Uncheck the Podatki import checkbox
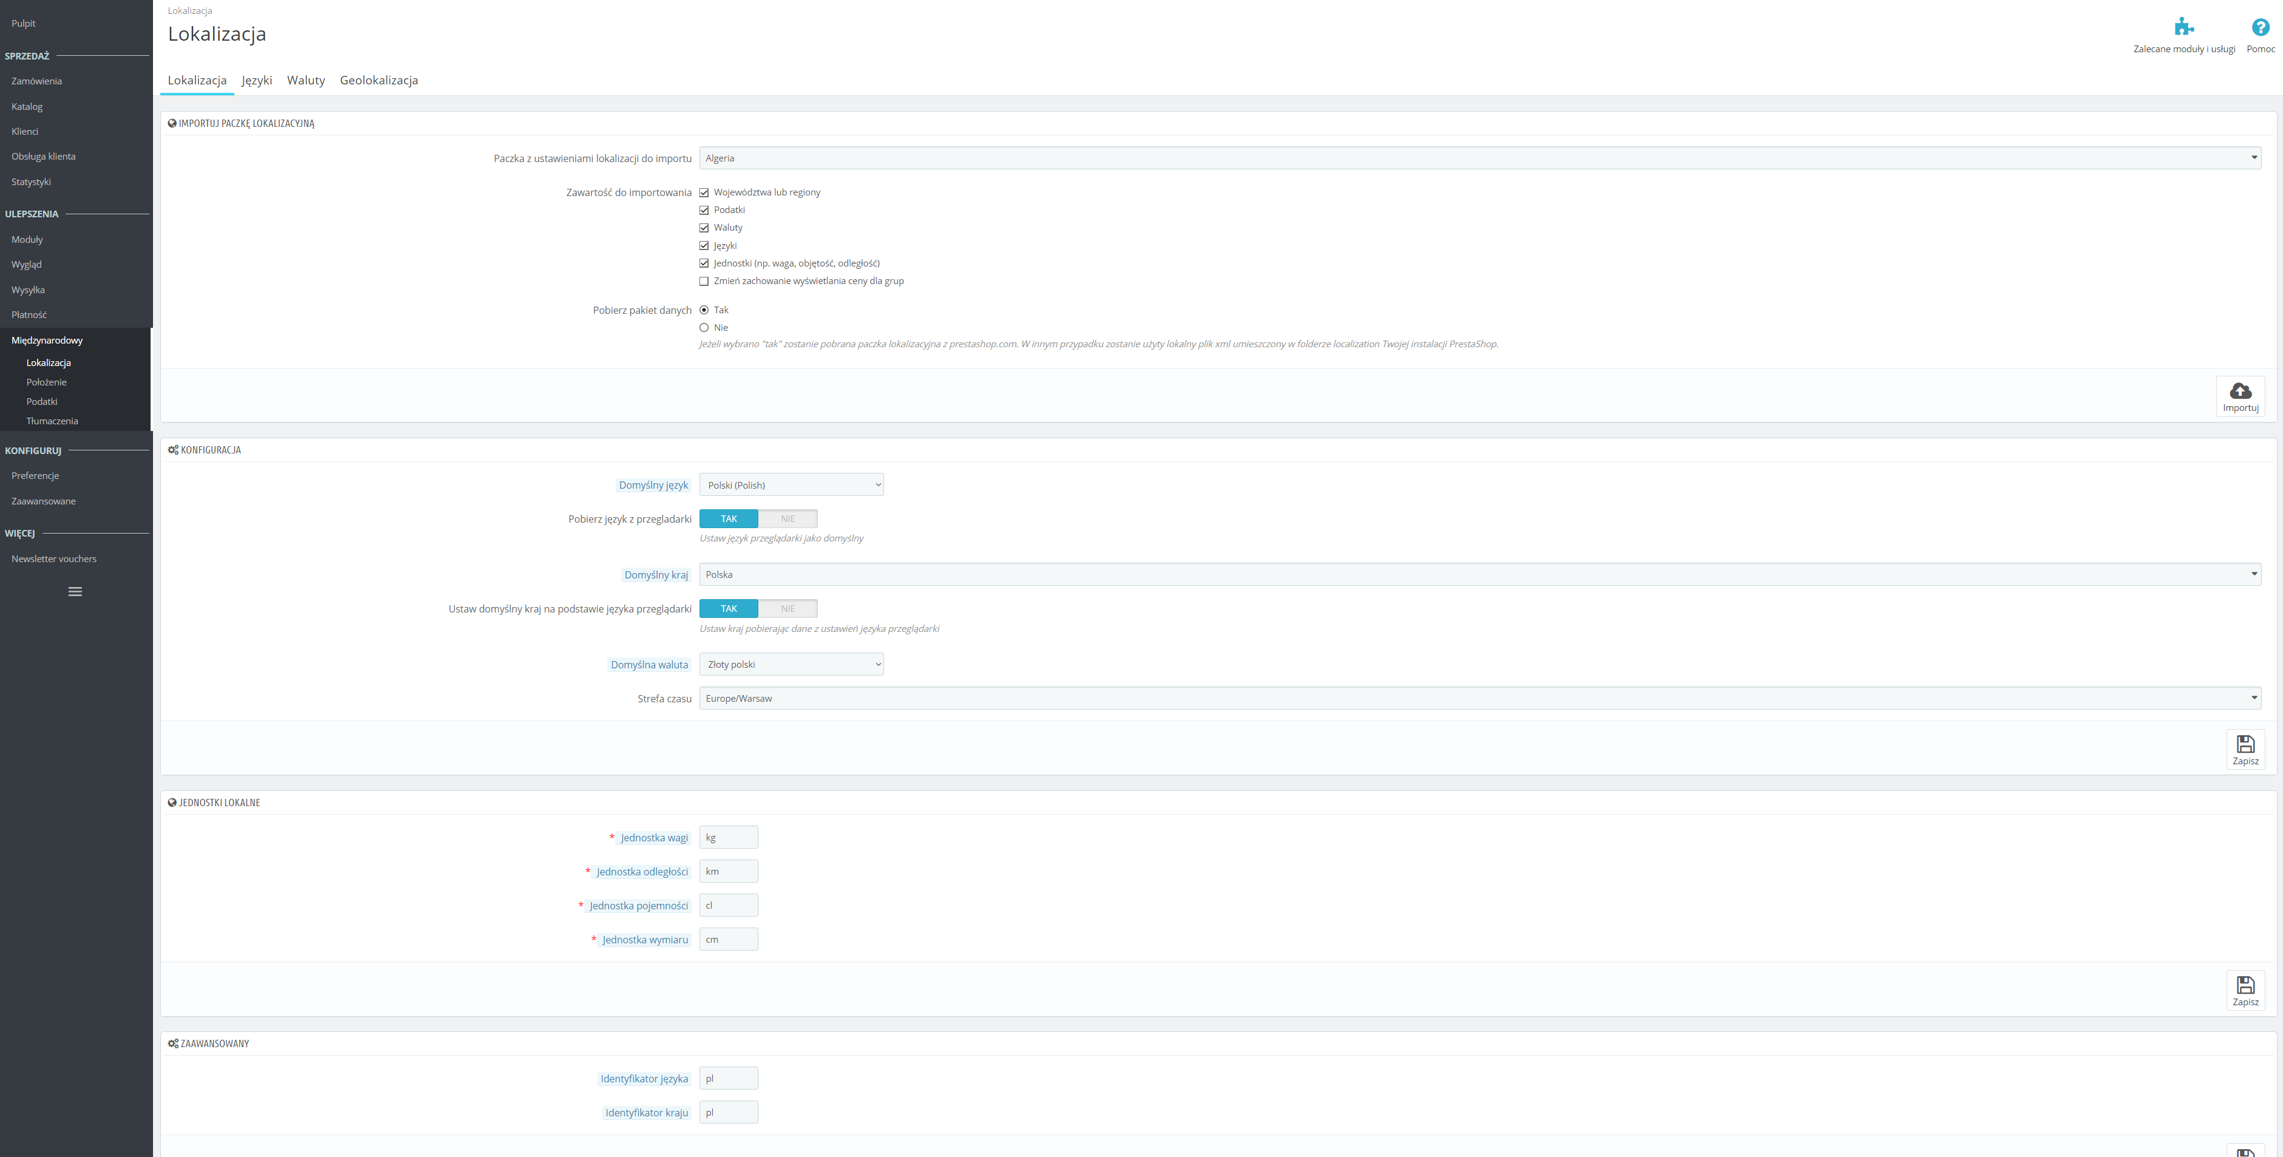2283x1157 pixels. (704, 210)
